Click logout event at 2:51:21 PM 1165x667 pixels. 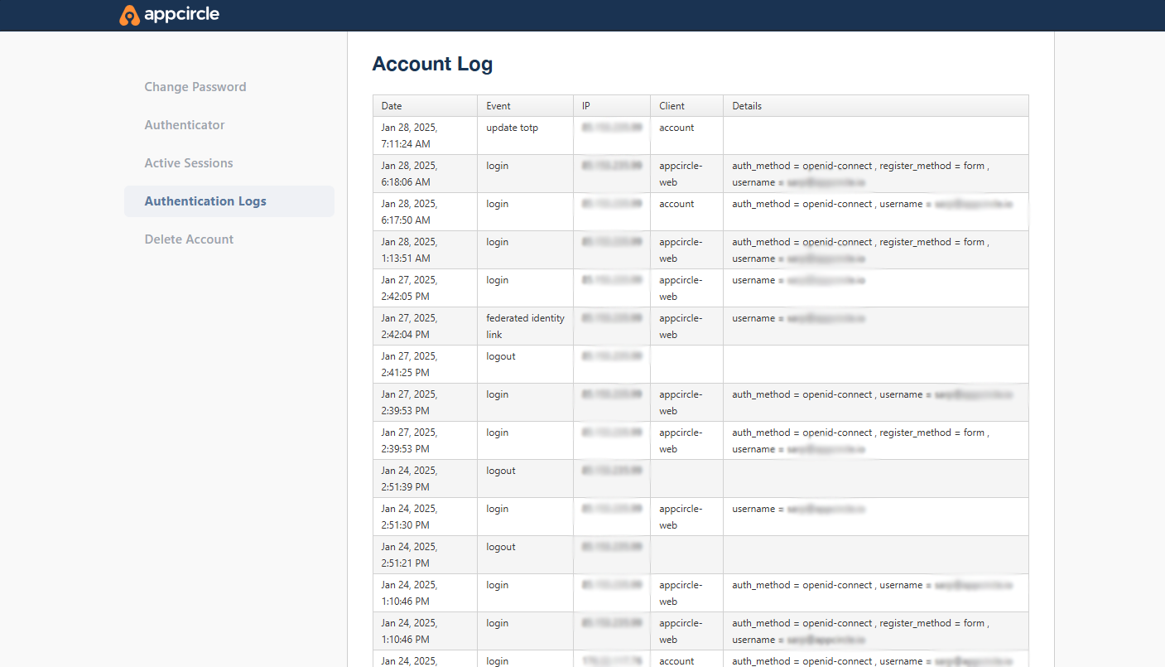pos(501,547)
